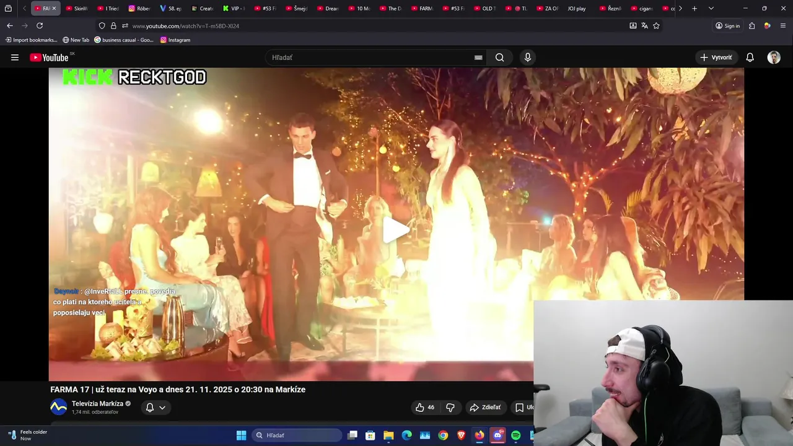Open Discord from taskbar
The image size is (793, 446).
[x=497, y=435]
